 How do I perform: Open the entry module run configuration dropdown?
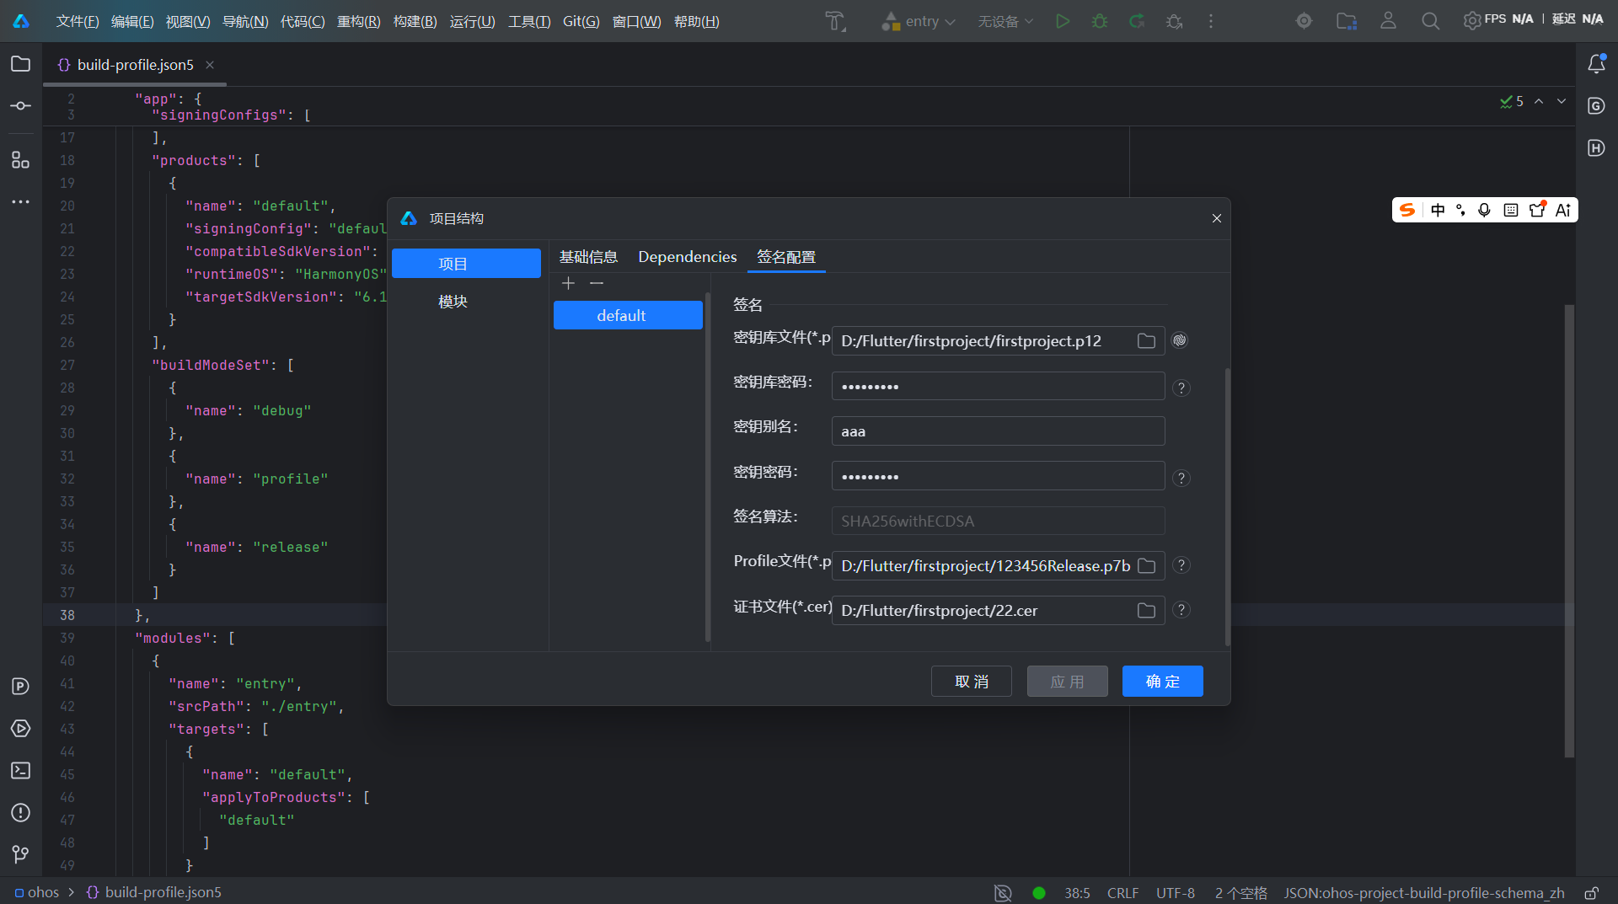tap(919, 21)
